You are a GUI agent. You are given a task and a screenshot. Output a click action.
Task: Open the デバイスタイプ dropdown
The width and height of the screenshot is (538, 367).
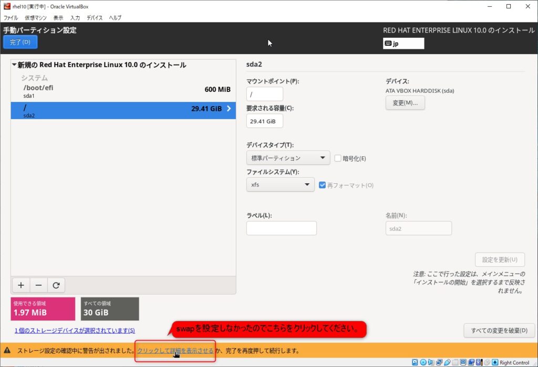click(x=287, y=158)
